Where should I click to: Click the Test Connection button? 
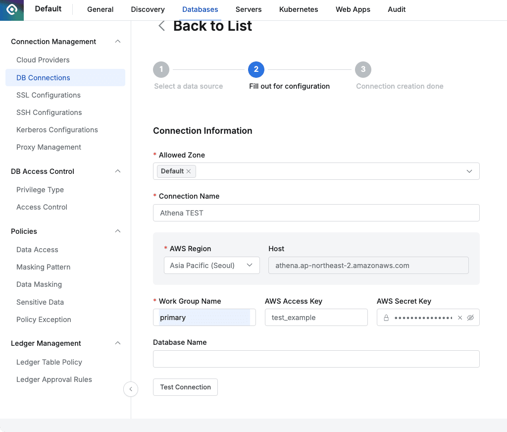click(185, 387)
